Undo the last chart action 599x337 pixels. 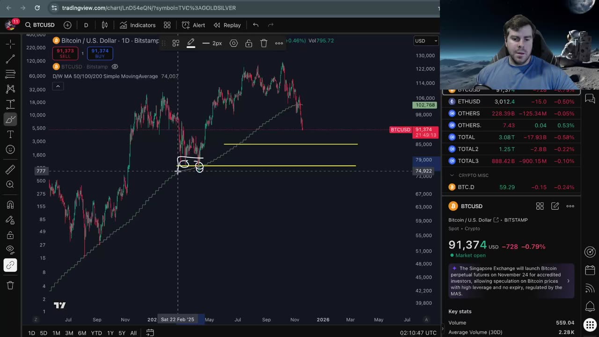tap(256, 25)
